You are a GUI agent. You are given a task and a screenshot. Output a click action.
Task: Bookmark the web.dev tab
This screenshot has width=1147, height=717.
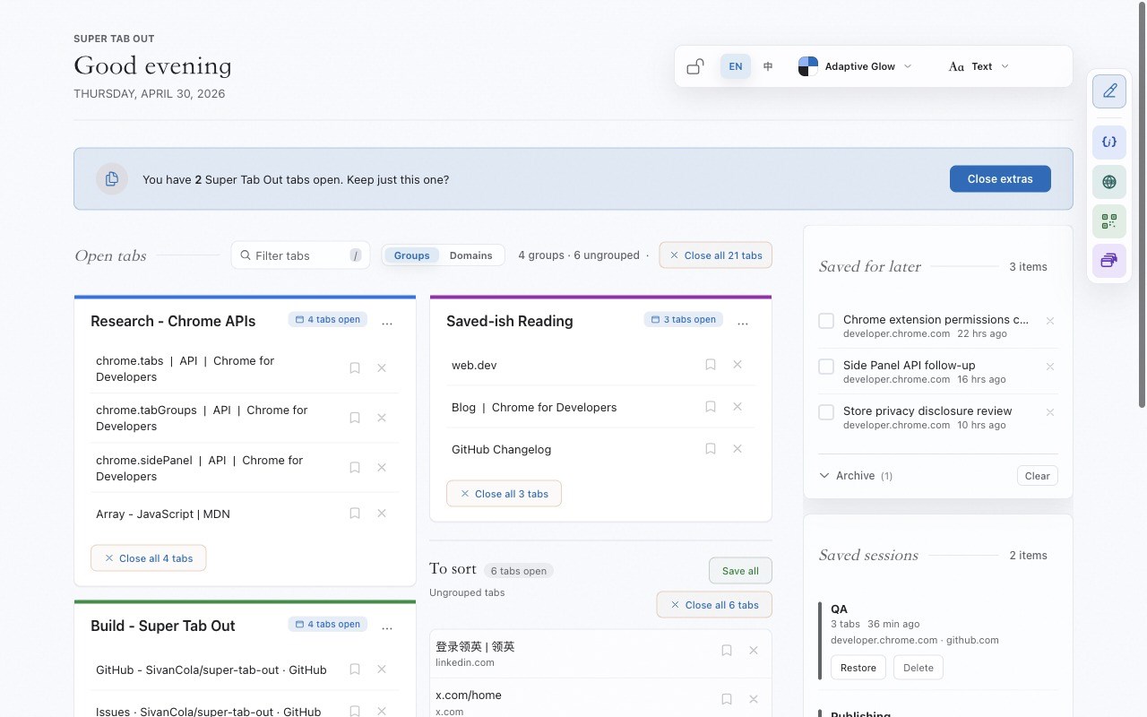pos(711,365)
